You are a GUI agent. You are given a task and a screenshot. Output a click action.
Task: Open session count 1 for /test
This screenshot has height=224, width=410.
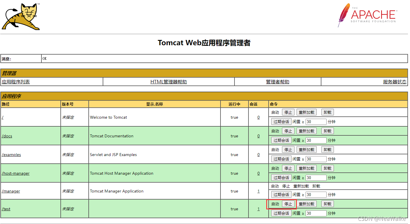point(258,209)
